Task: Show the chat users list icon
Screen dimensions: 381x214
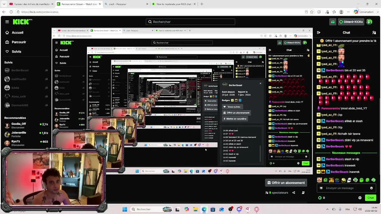Action: [374, 33]
